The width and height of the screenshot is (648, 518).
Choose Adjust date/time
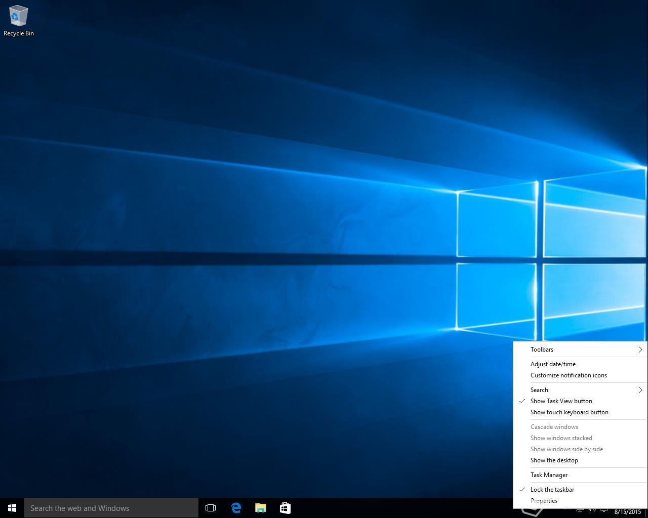click(x=580, y=364)
